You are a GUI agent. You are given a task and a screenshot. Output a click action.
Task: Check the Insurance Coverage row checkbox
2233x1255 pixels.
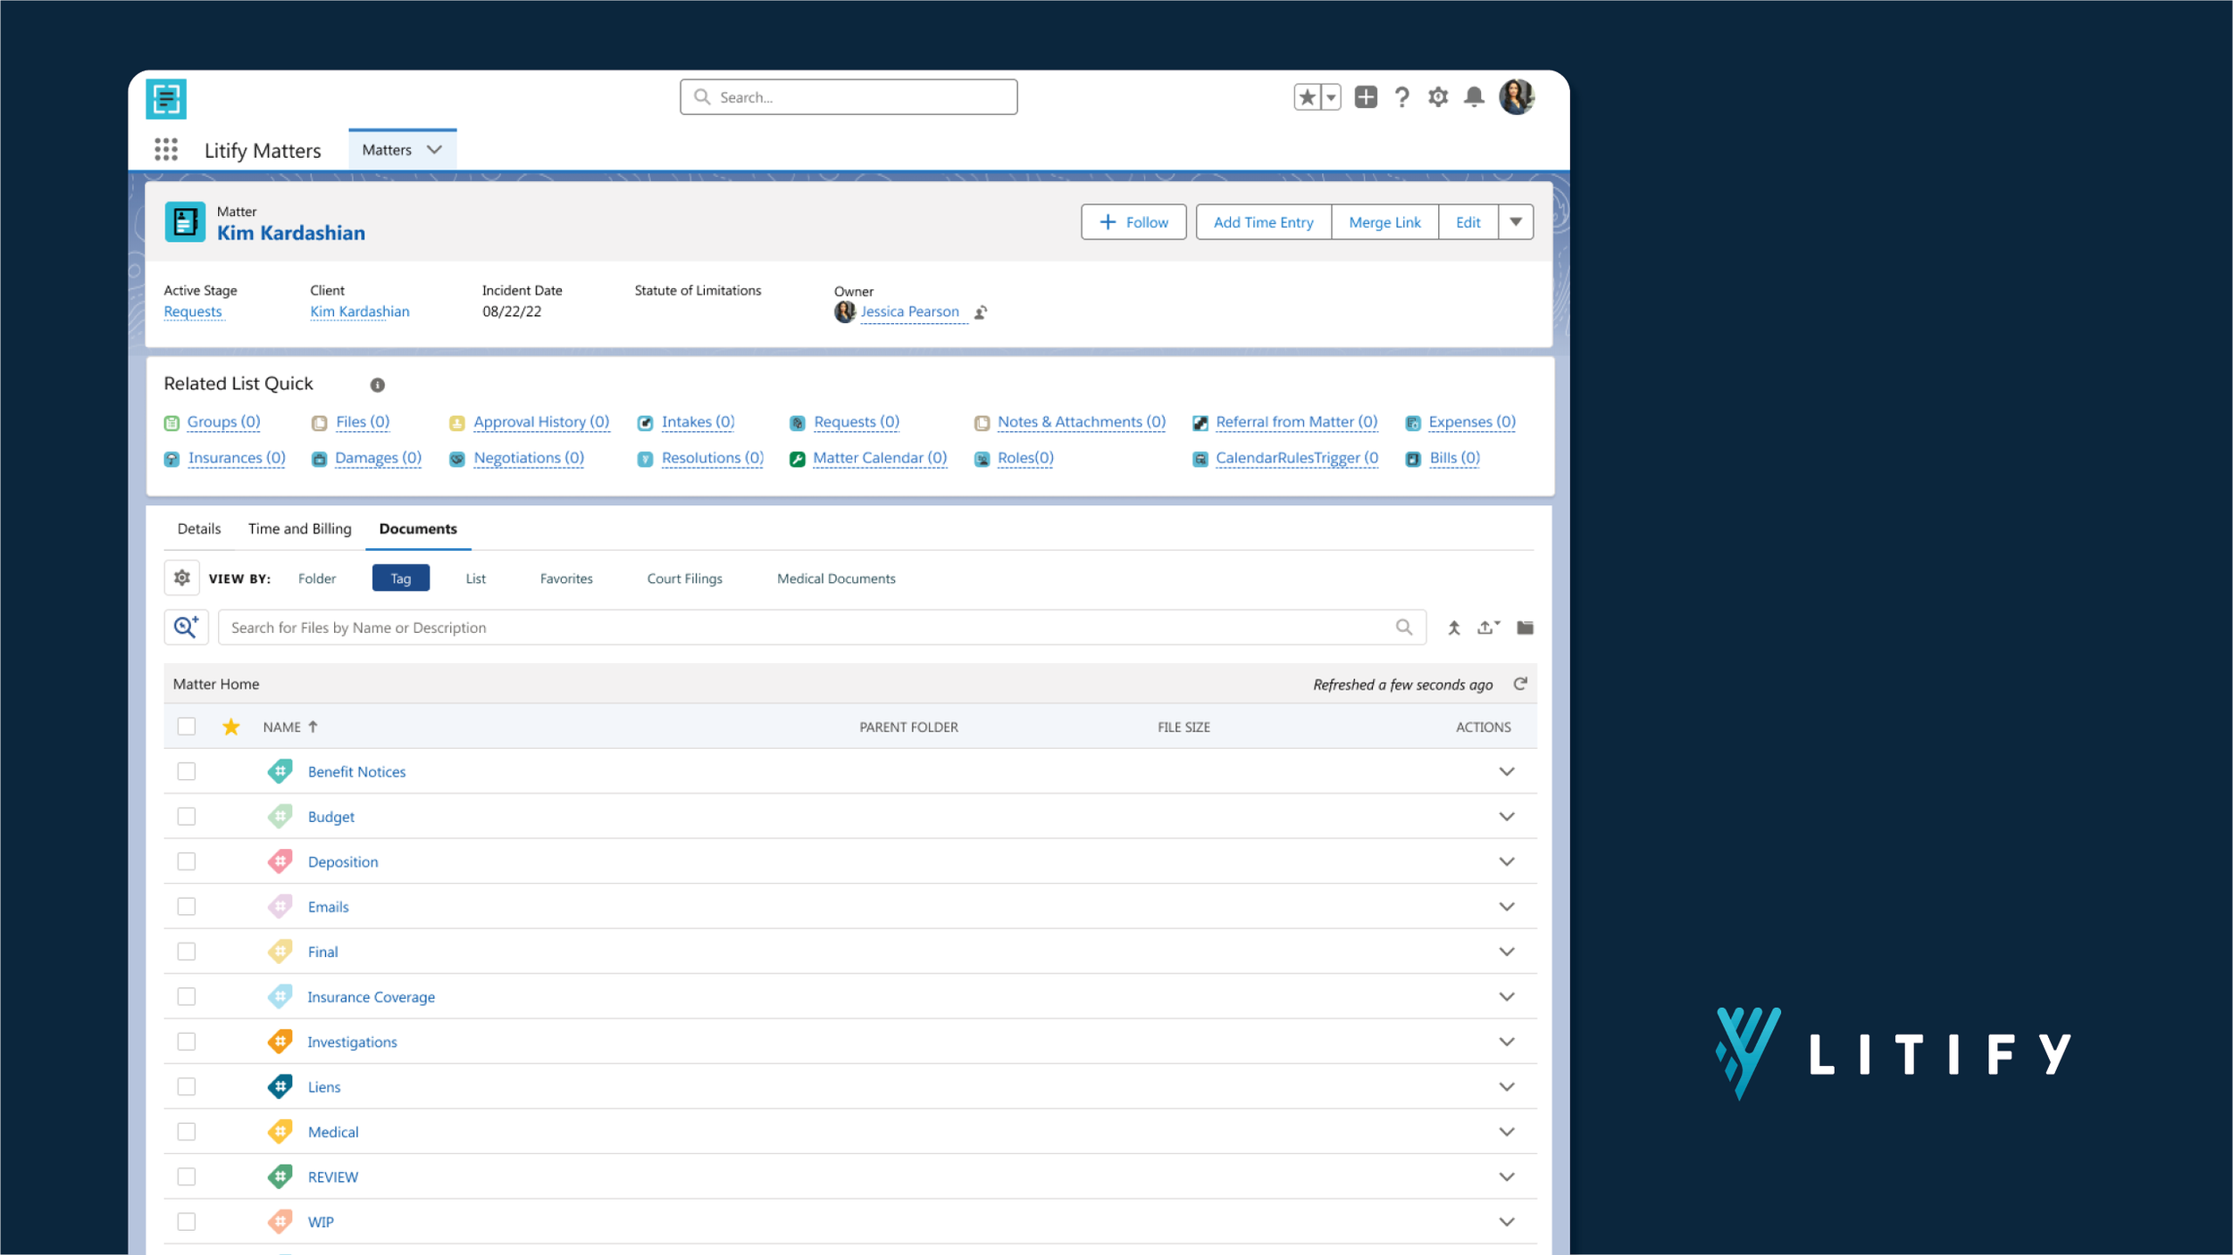pyautogui.click(x=187, y=996)
